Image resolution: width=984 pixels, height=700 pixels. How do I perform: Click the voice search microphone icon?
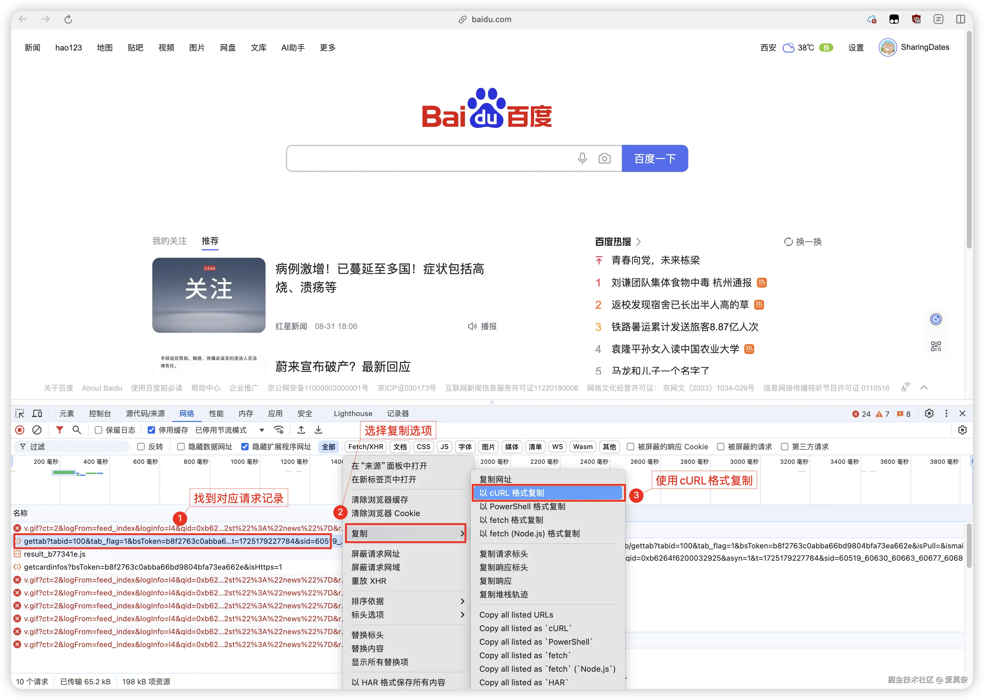(x=582, y=159)
